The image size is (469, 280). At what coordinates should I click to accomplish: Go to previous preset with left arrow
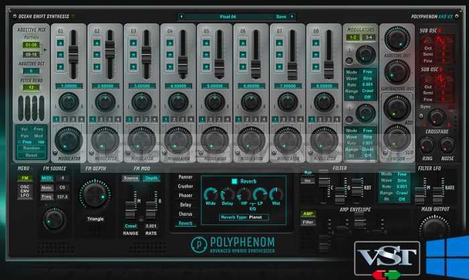(x=182, y=16)
